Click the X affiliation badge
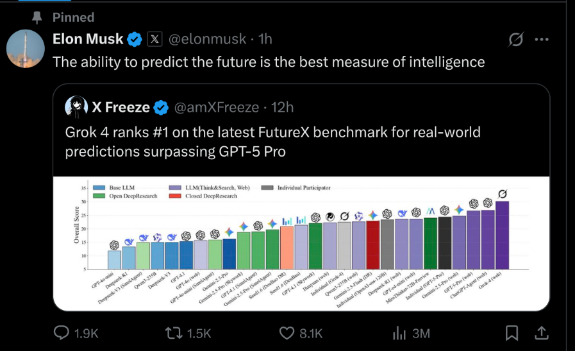The width and height of the screenshot is (575, 351). (x=154, y=39)
